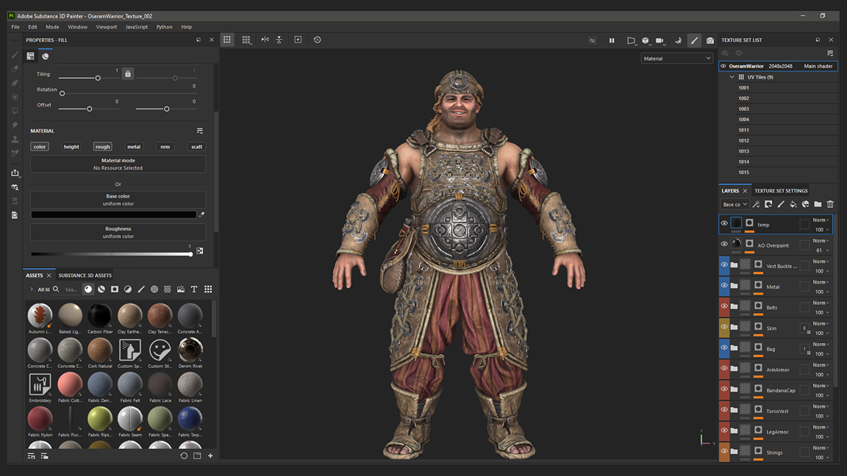Click the add group folder icon in Layers panel
Viewport: 847px width, 476px height.
818,203
